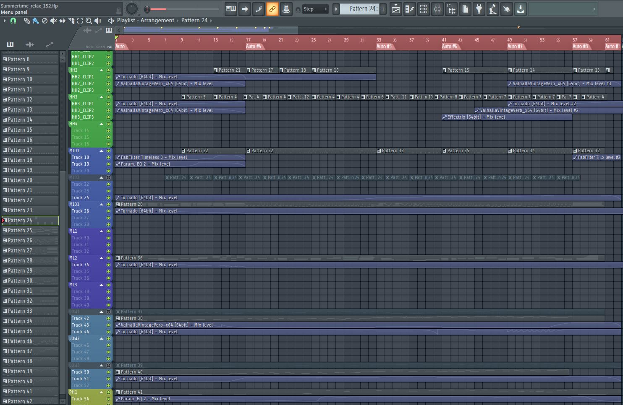Screen dimensions: 623x405
Task: Mute the HH3_CLIP1 track
Action: tap(108, 104)
